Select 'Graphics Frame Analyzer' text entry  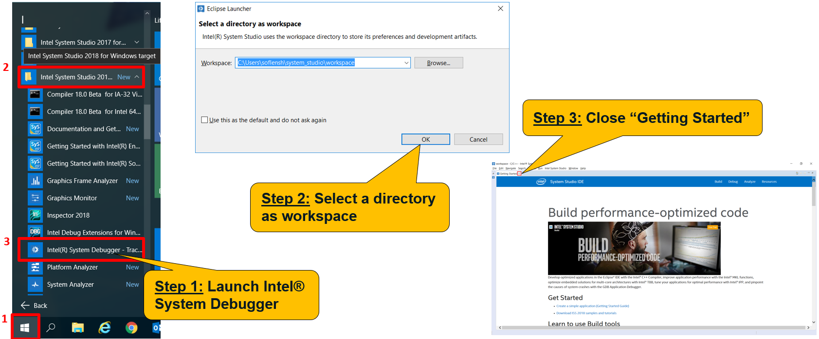point(82,181)
